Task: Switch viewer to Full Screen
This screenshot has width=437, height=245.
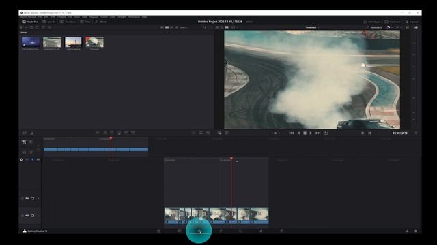Action: pos(393,22)
